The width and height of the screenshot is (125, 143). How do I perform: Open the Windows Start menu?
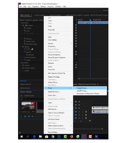click(x=22, y=137)
